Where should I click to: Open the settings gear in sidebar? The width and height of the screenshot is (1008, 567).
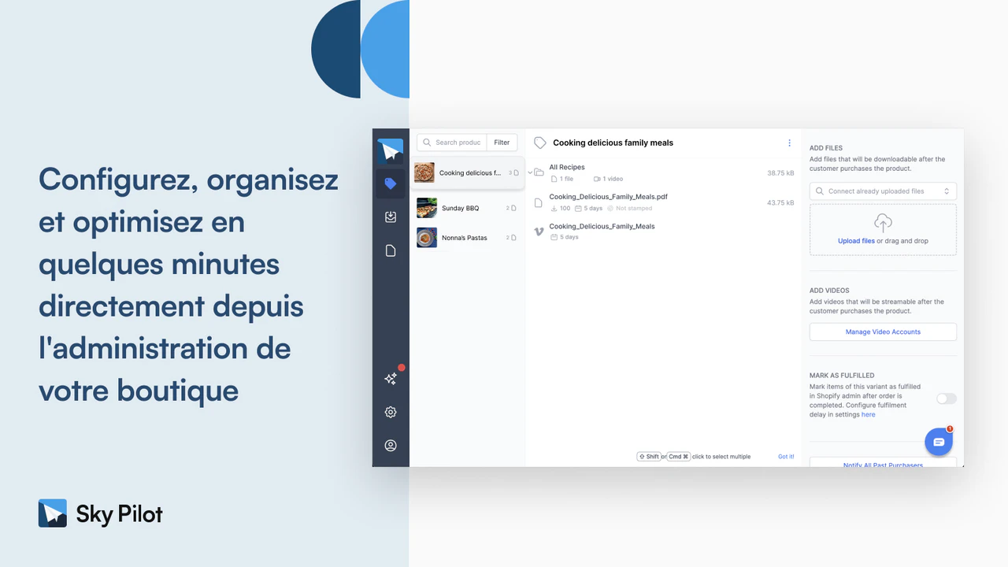tap(391, 412)
